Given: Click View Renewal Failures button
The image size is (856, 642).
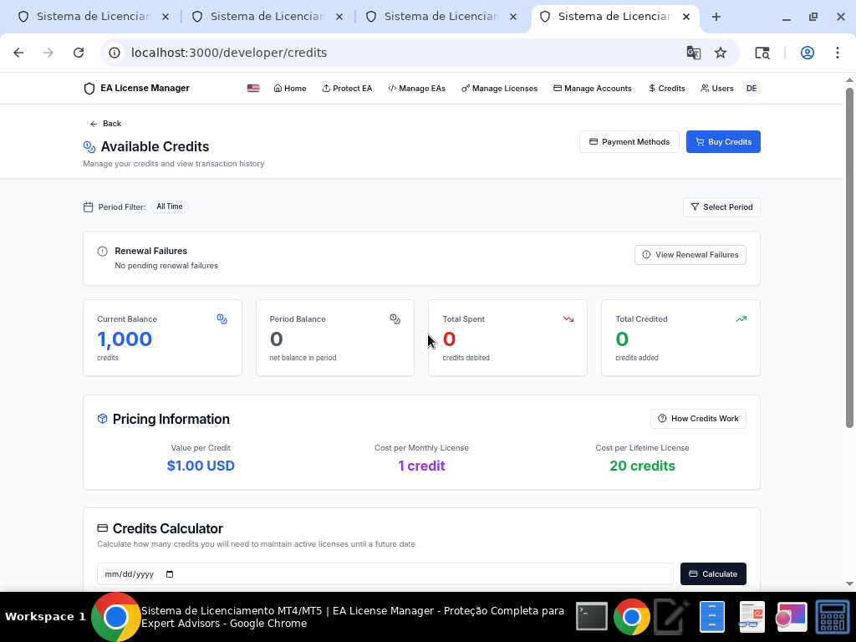Looking at the screenshot, I should (x=690, y=255).
